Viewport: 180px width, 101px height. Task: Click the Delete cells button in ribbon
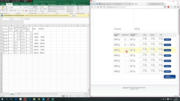pos(71,9)
